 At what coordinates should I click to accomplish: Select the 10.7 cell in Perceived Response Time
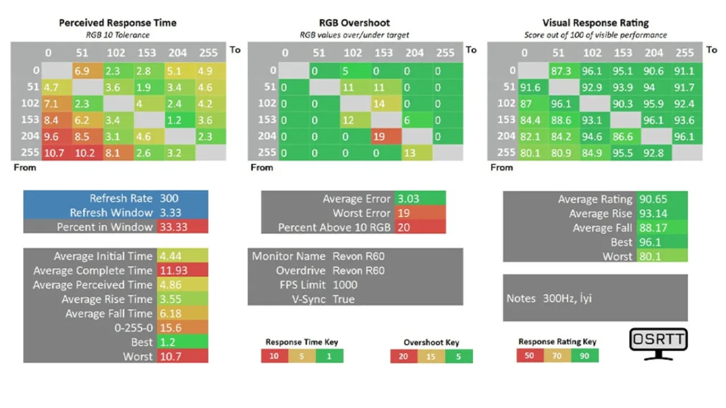[x=53, y=153]
